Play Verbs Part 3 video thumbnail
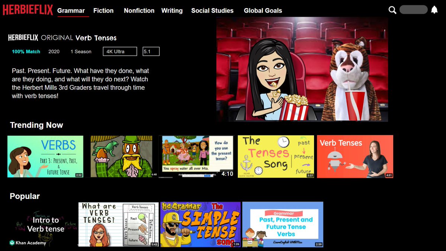The image size is (446, 251). coord(45,156)
